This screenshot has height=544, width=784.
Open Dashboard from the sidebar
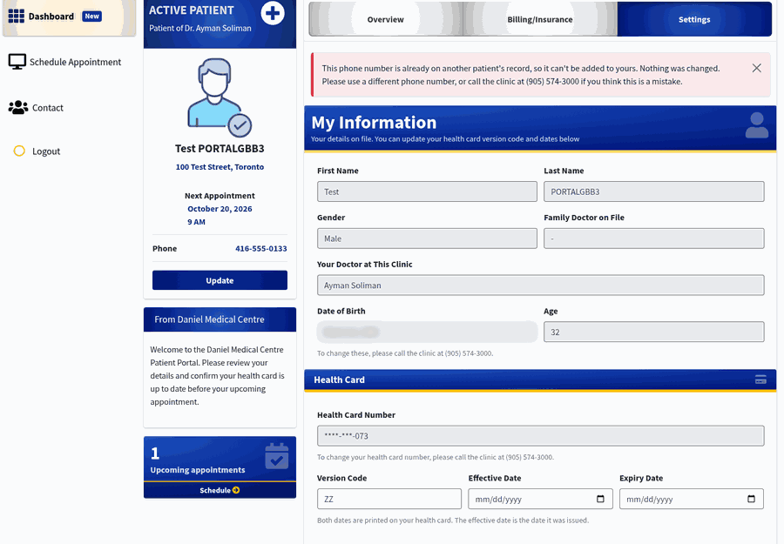point(69,17)
